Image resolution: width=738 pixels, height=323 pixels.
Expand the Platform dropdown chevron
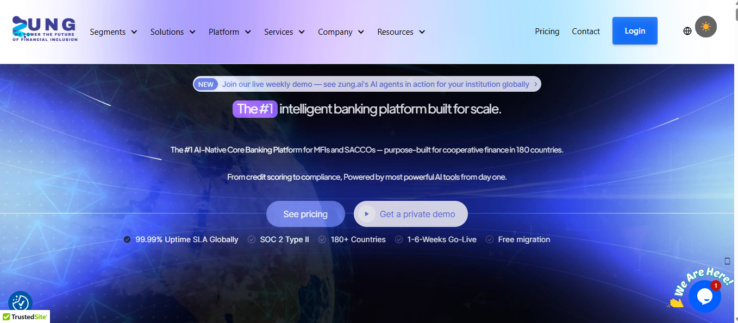tap(248, 32)
